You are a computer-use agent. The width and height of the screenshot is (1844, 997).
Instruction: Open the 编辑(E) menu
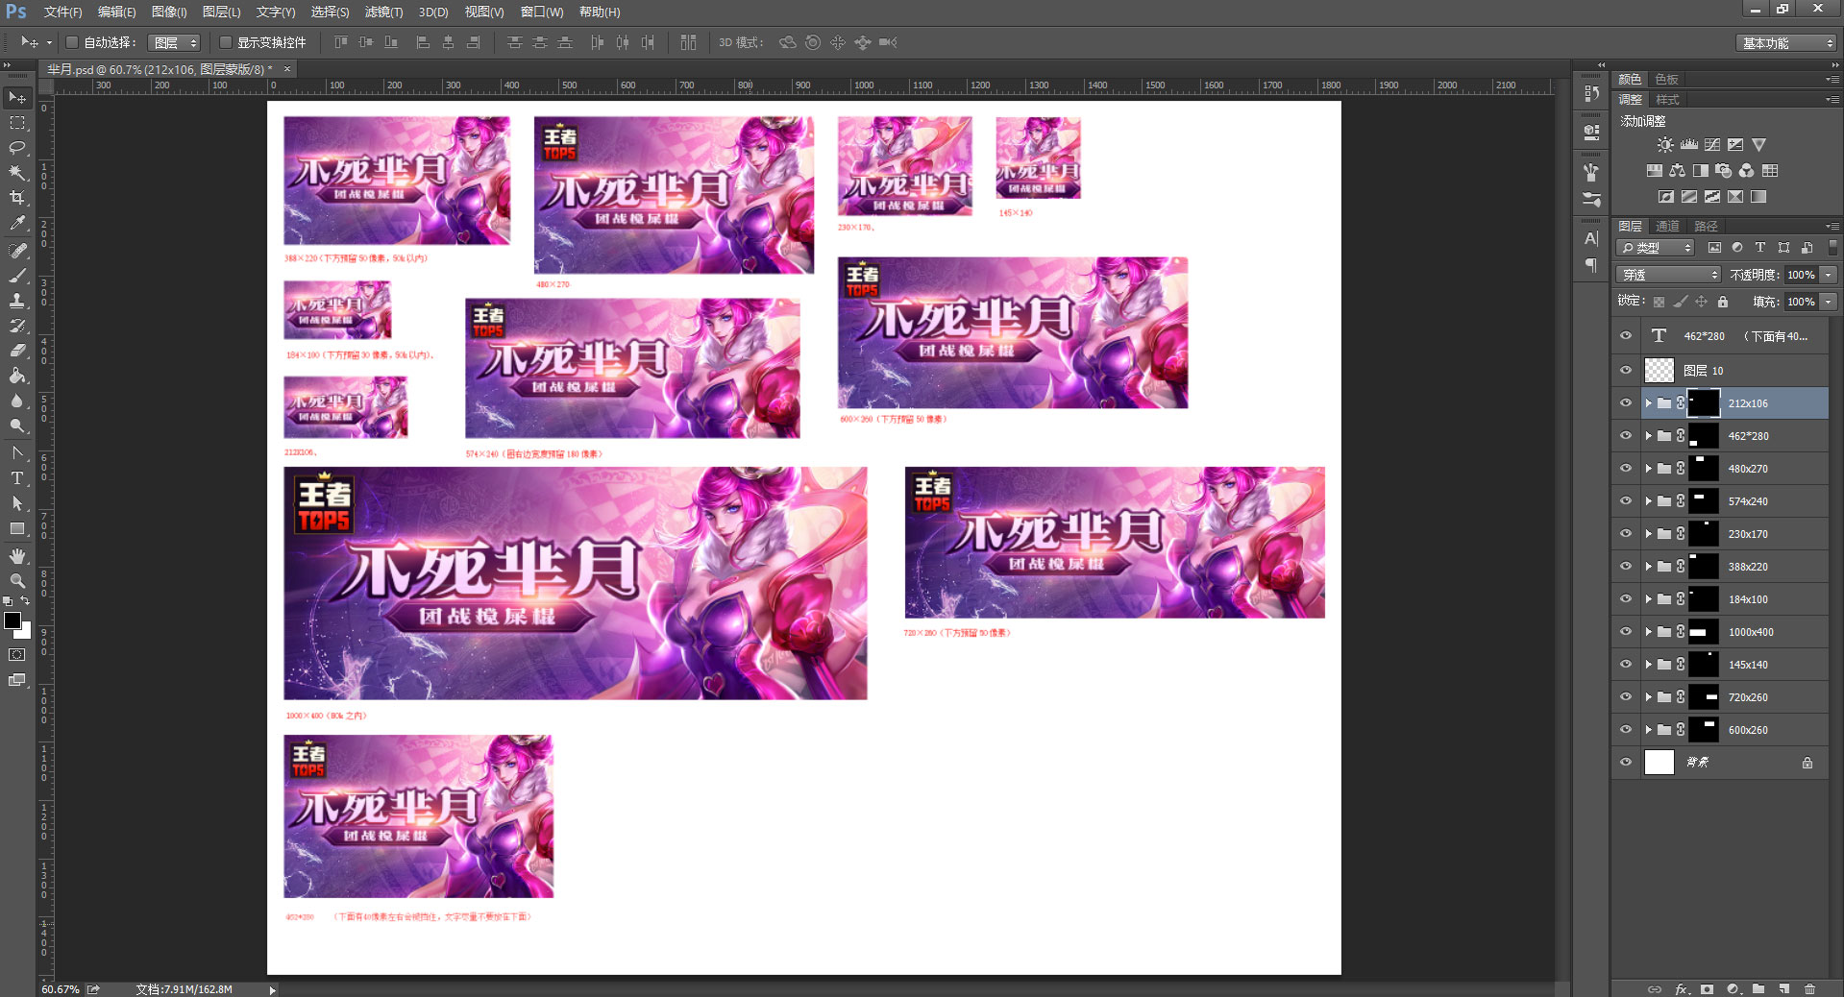pyautogui.click(x=116, y=12)
